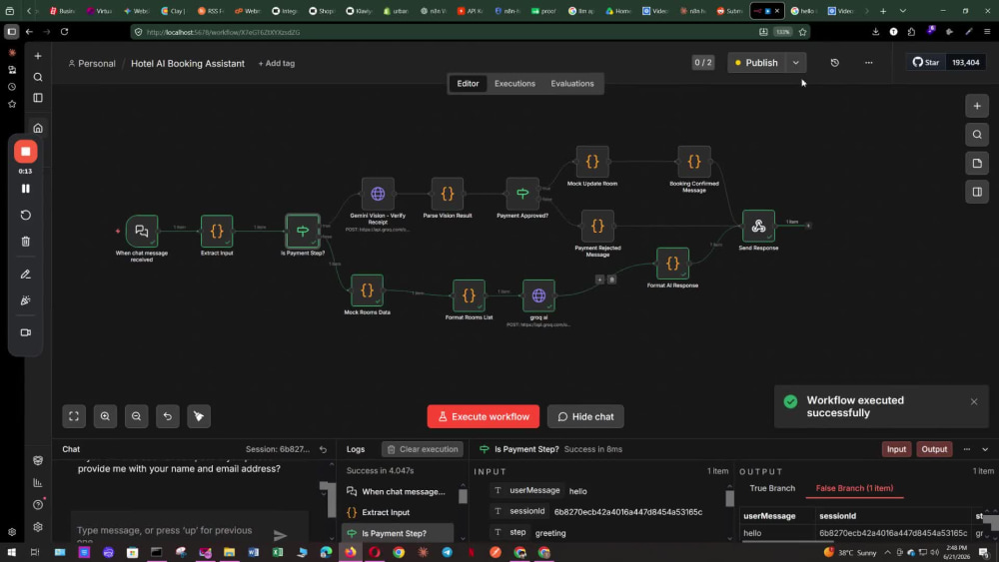This screenshot has height=562, width=999.
Task: Open the n8n home overview icon
Action: point(38,128)
